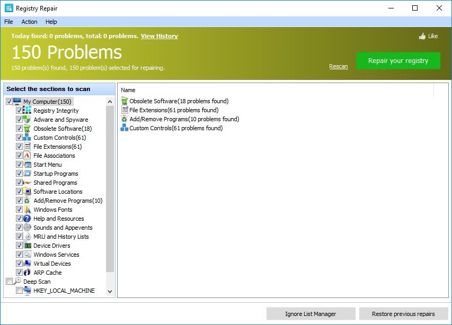The height and width of the screenshot is (325, 452).
Task: Click the Help and Resources question mark icon
Action: tap(27, 219)
